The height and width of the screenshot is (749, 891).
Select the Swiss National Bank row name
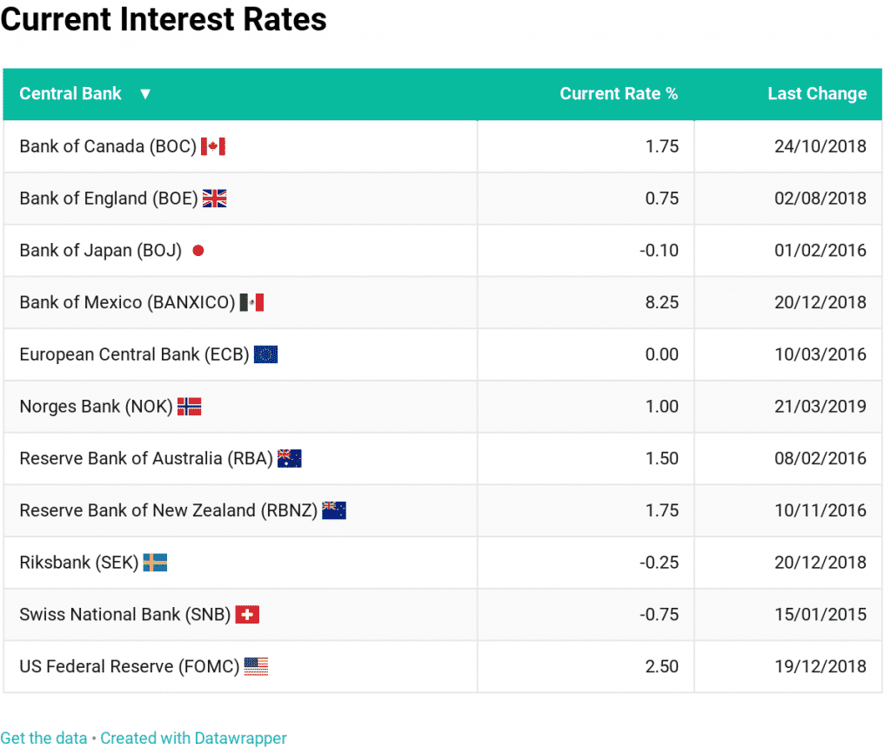click(x=124, y=615)
